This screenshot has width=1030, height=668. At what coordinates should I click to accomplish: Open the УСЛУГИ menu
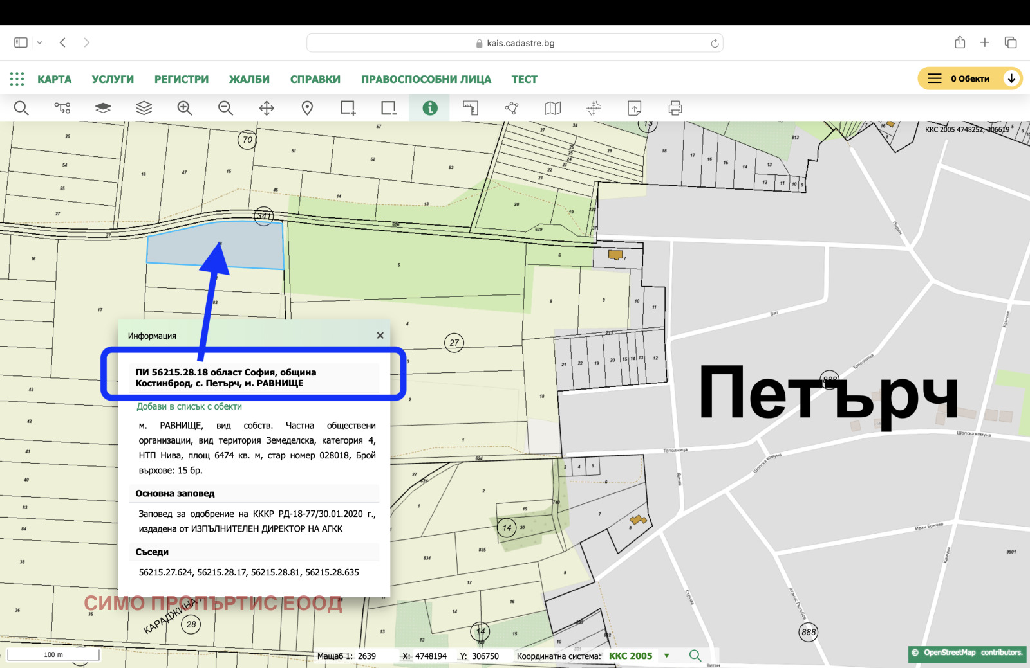tap(113, 79)
